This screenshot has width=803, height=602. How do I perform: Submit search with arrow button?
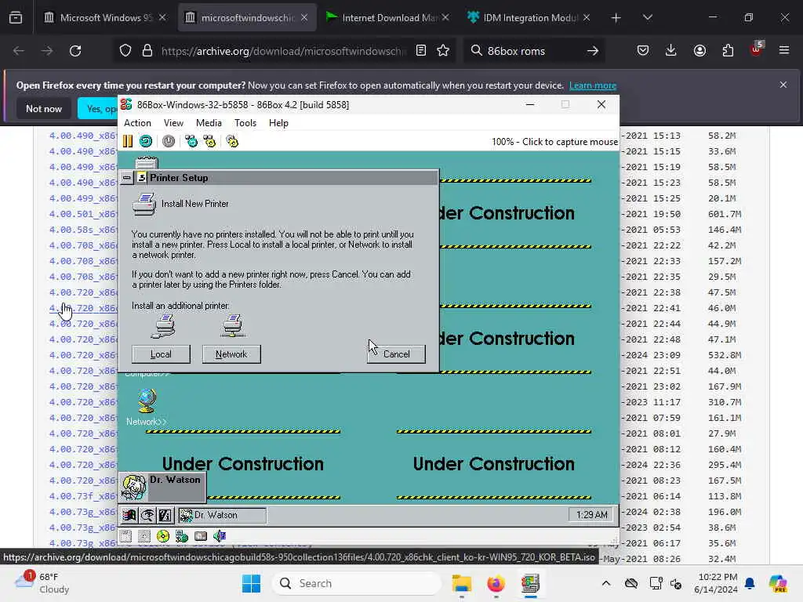click(x=593, y=51)
